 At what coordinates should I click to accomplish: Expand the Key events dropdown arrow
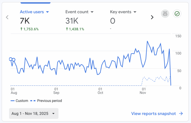(135, 12)
